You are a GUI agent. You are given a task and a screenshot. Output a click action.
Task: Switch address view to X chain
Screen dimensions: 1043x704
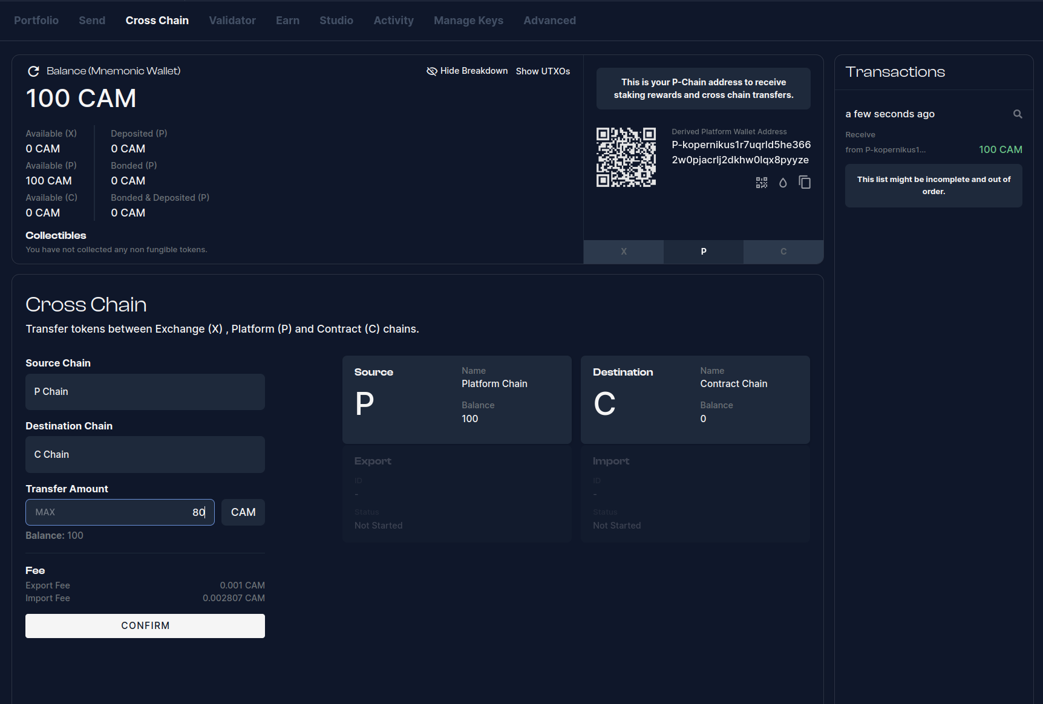pos(624,252)
